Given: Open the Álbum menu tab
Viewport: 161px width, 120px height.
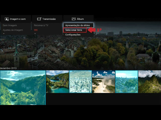Looking at the screenshot, I should (x=78, y=19).
